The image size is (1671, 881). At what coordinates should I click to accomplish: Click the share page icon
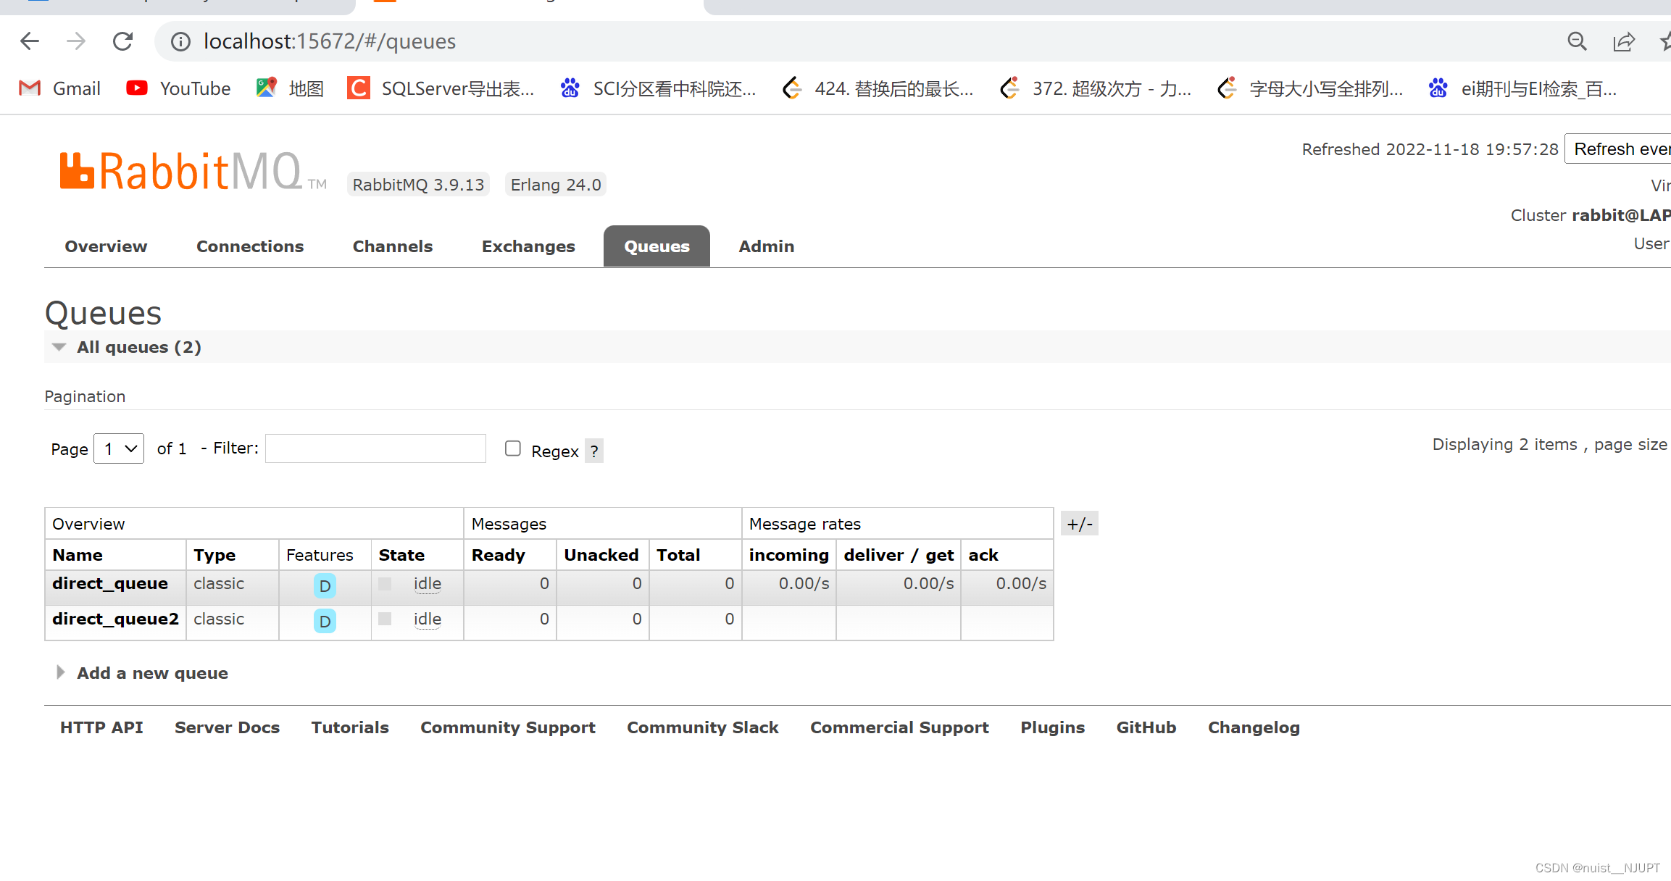1624,41
